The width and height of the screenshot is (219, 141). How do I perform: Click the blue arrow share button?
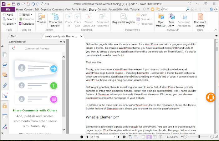53,69
